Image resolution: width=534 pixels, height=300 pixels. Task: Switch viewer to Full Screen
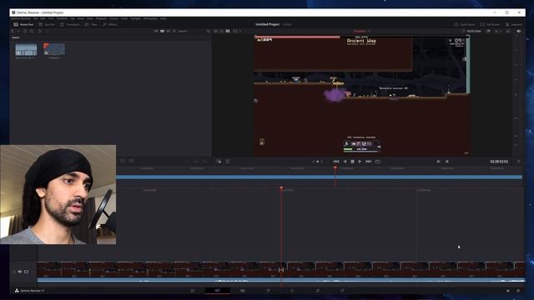[x=490, y=24]
